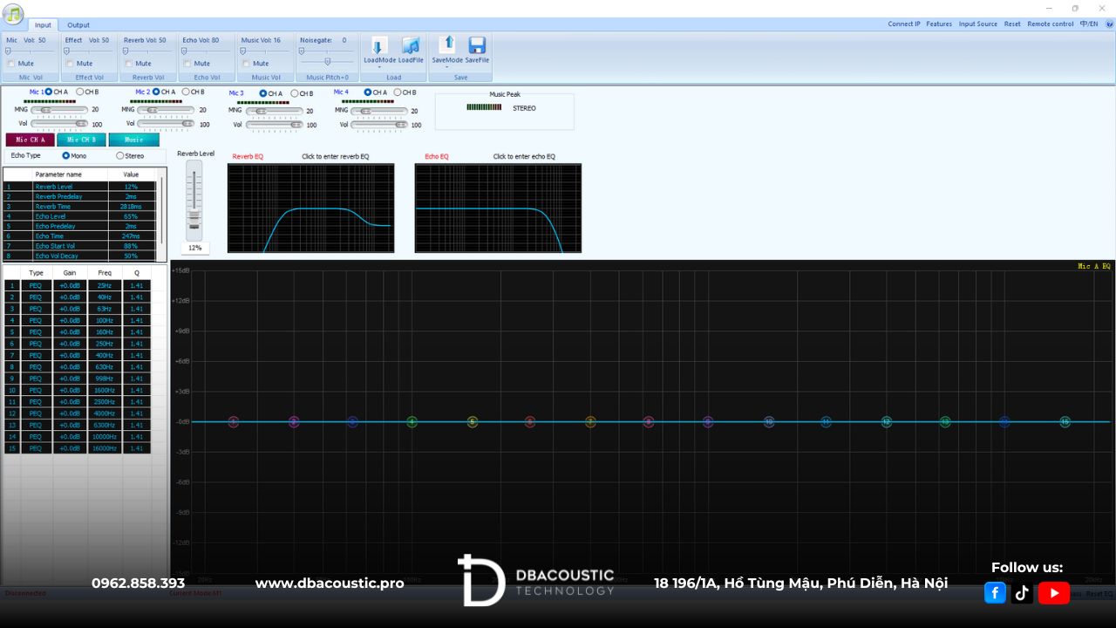This screenshot has height=628, width=1116.
Task: Click the Mic CH B button
Action: [81, 140]
